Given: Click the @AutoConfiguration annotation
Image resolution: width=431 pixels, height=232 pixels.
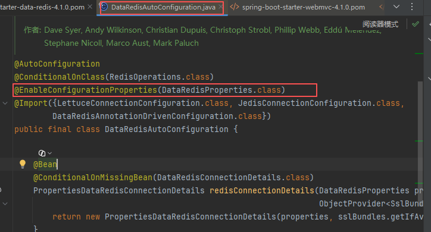Looking at the screenshot, I should (57, 64).
